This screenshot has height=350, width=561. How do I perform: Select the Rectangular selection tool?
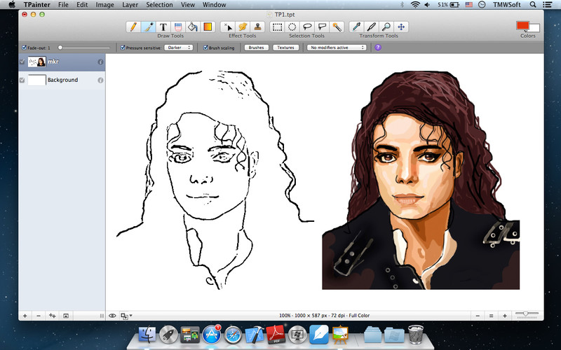coord(277,27)
